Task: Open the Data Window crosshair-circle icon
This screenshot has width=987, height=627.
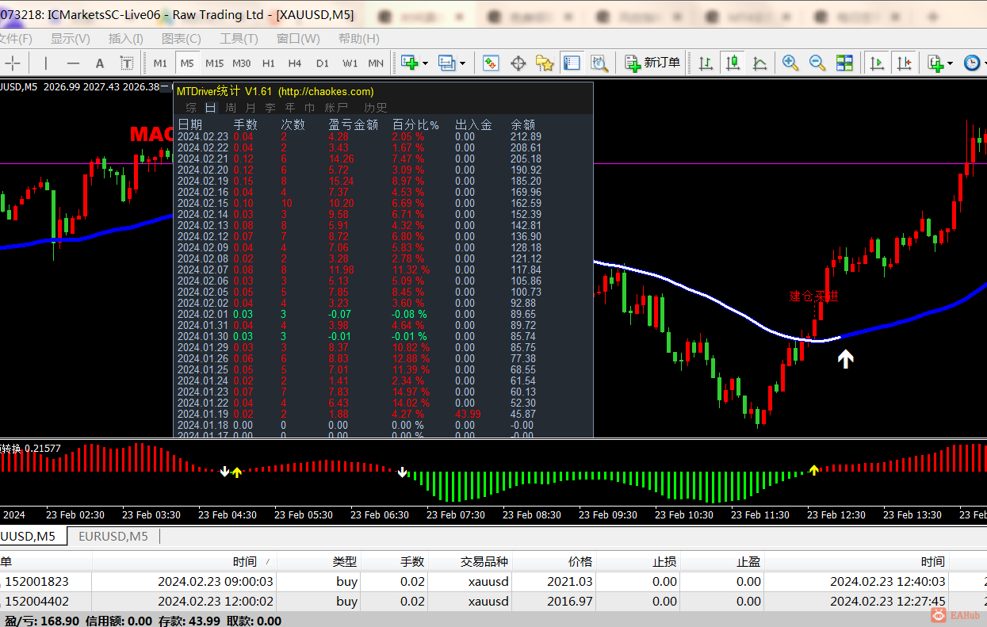Action: click(x=518, y=63)
